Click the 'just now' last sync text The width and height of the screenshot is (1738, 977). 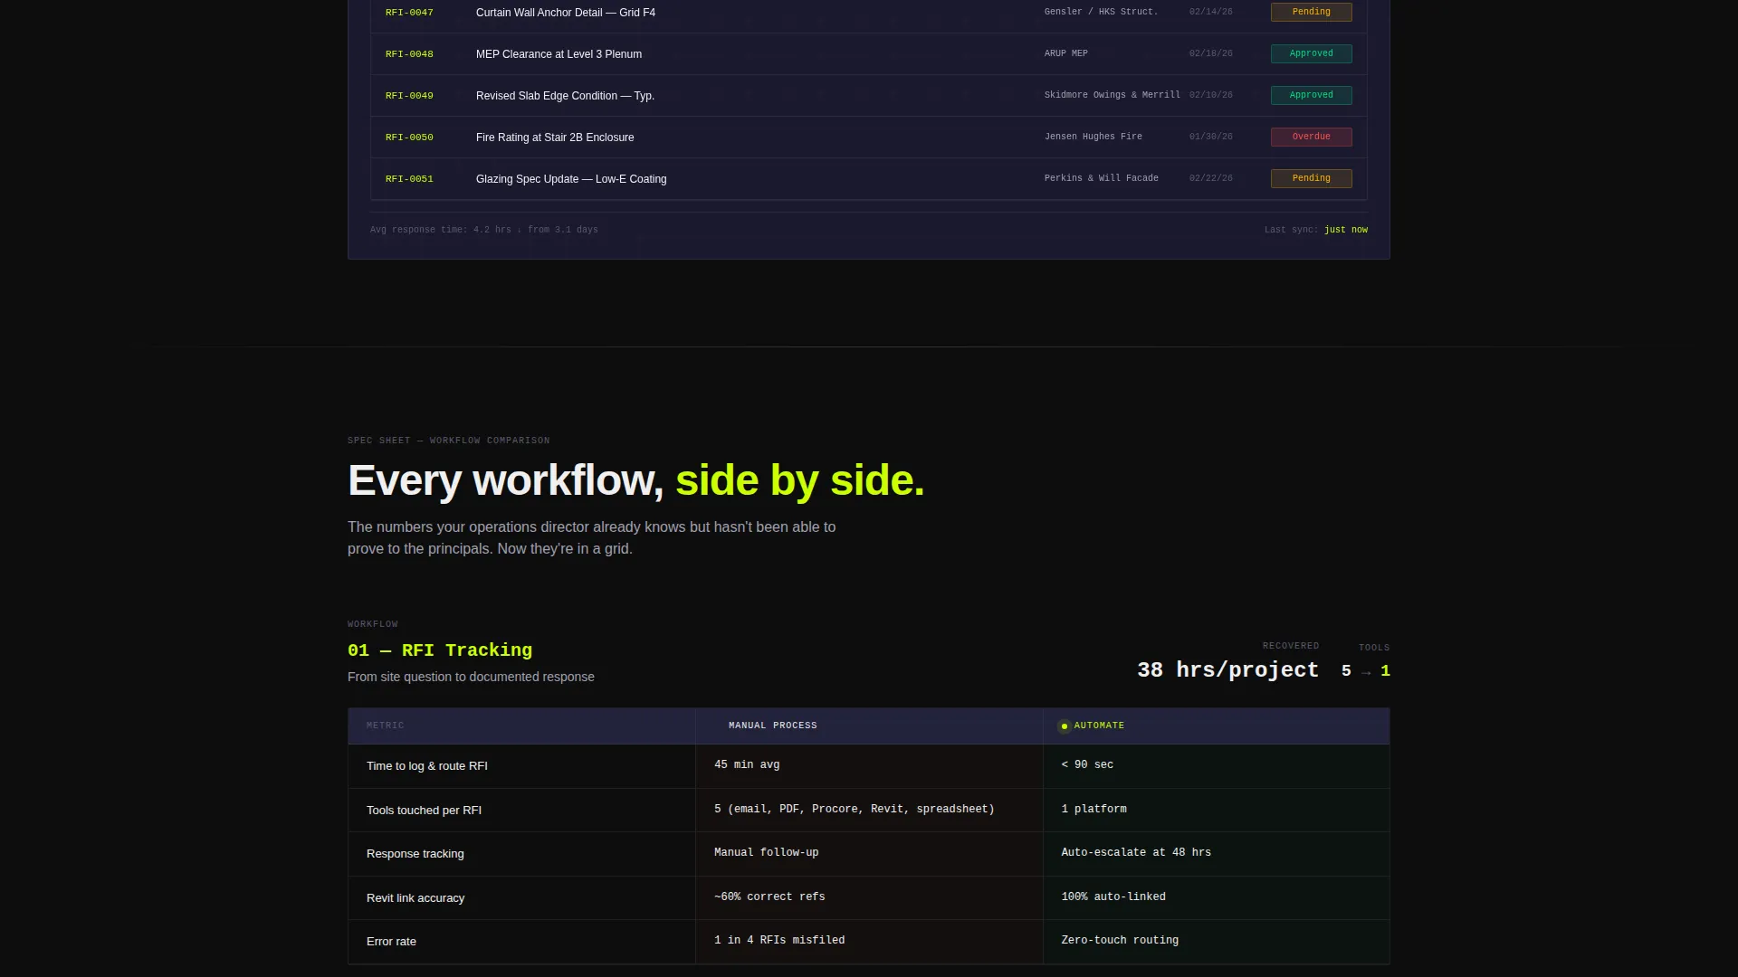pyautogui.click(x=1346, y=230)
